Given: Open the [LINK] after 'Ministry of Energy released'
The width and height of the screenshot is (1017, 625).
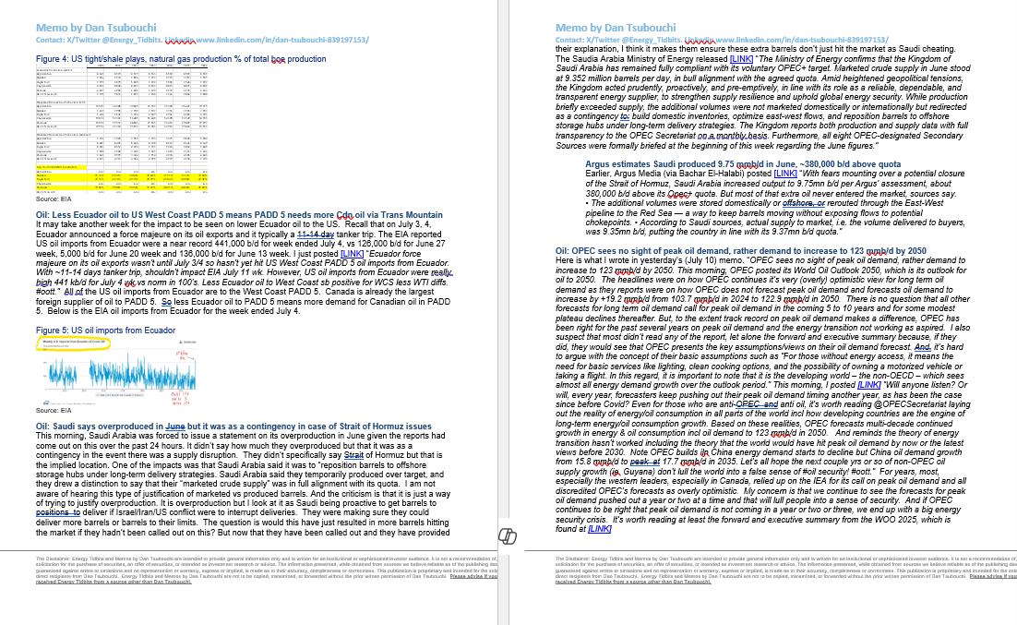Looking at the screenshot, I should click(x=741, y=58).
